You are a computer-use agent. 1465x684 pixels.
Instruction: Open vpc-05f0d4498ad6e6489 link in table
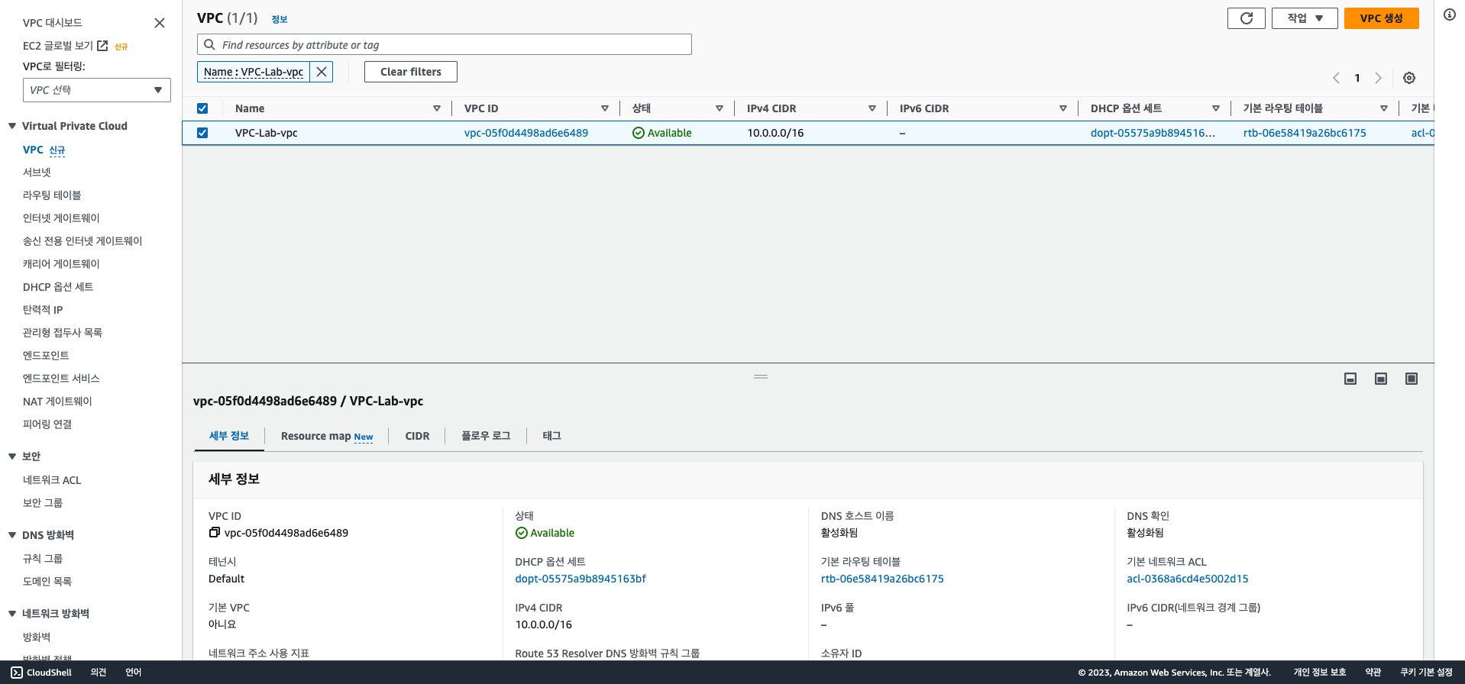tap(526, 133)
